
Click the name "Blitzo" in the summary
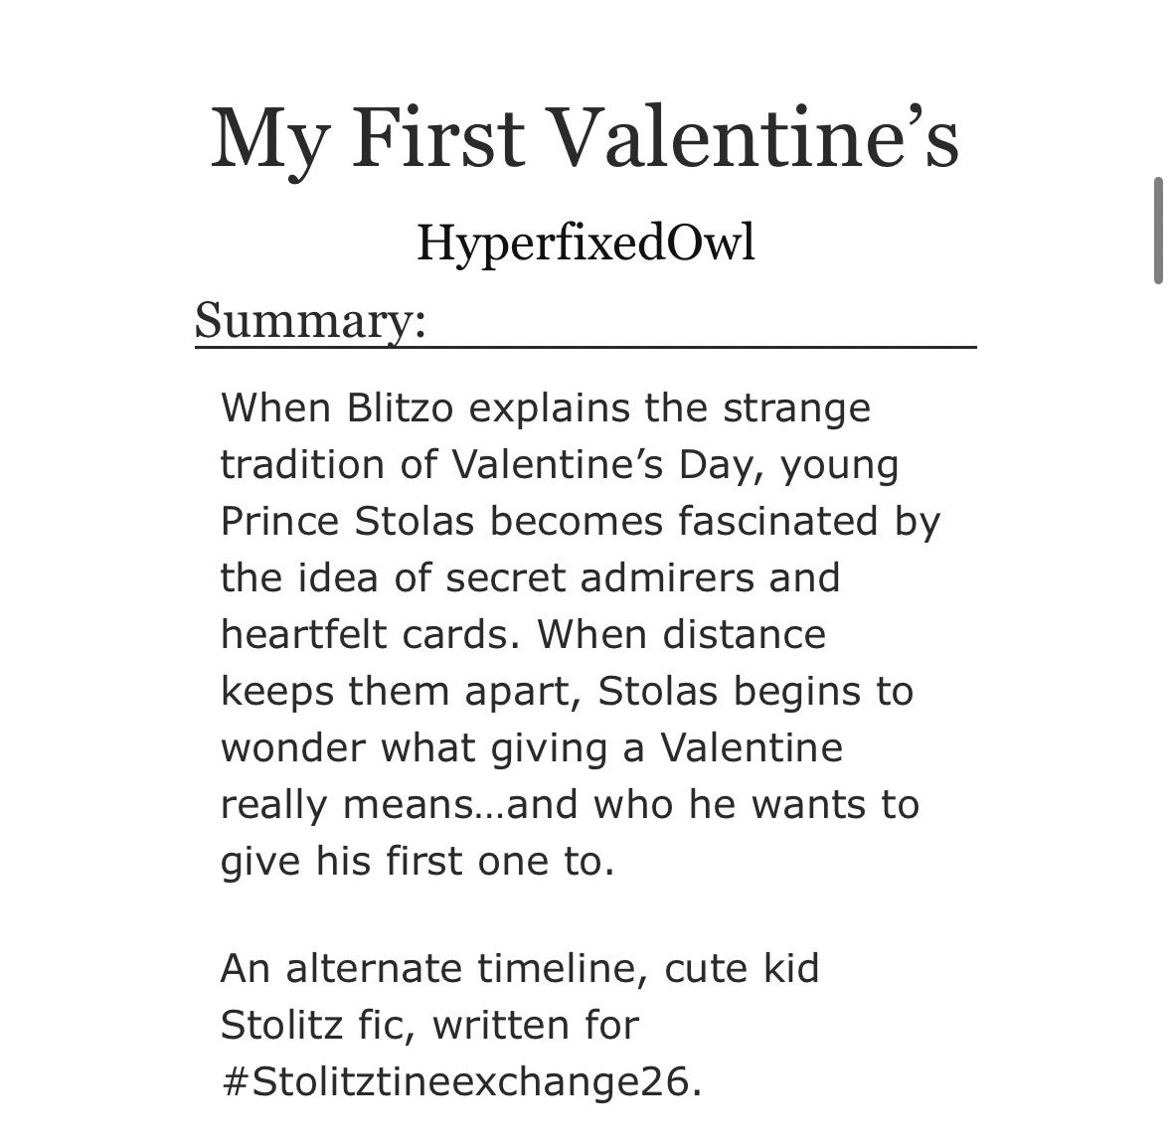tap(403, 408)
